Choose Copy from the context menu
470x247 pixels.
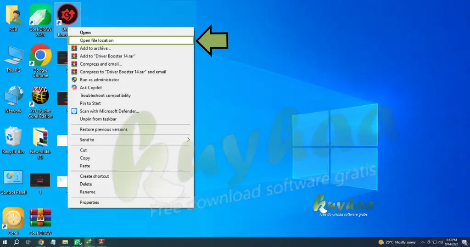131,158
